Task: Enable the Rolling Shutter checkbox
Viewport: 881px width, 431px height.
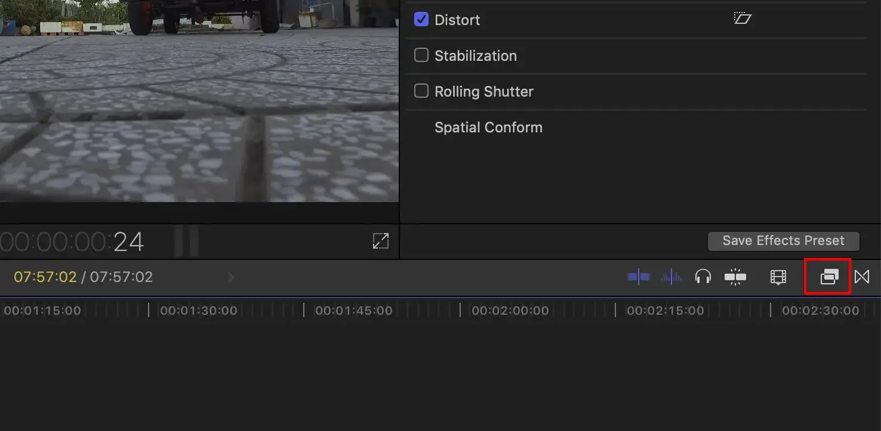Action: [x=421, y=91]
